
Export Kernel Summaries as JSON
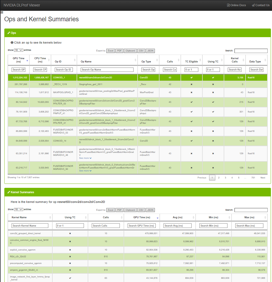click(x=151, y=210)
